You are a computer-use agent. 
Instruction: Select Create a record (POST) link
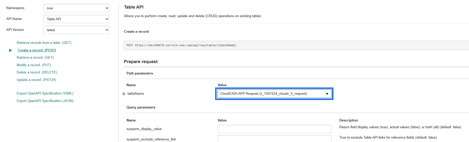click(x=37, y=50)
